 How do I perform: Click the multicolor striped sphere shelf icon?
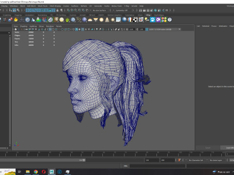(x=130, y=20)
